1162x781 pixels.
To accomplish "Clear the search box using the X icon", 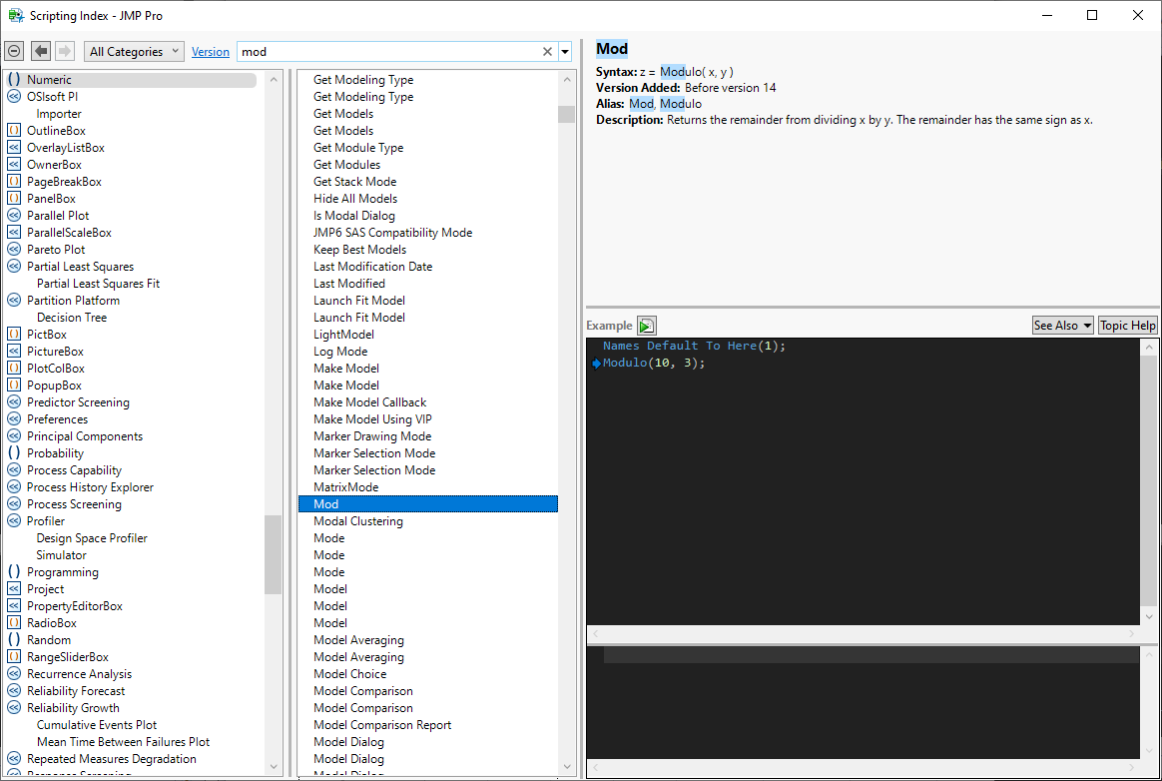I will pyautogui.click(x=546, y=50).
